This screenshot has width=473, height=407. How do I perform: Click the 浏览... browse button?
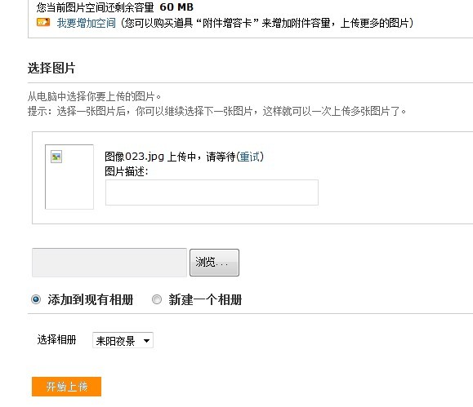(x=214, y=263)
